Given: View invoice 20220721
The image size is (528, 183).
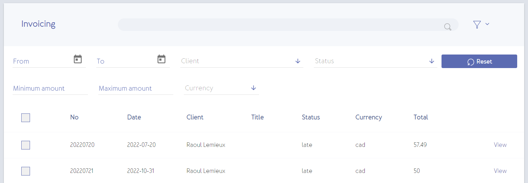Looking at the screenshot, I should click(x=500, y=171).
